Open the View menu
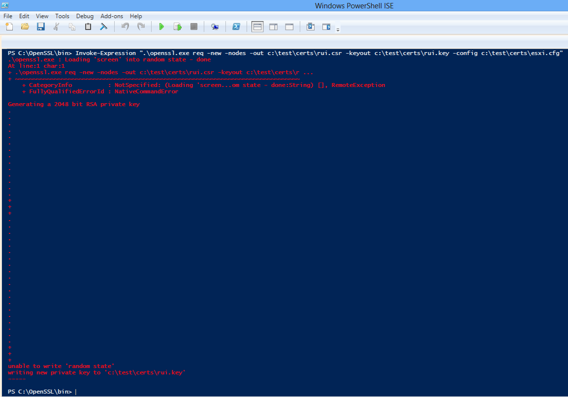Image resolution: width=568 pixels, height=397 pixels. (42, 16)
